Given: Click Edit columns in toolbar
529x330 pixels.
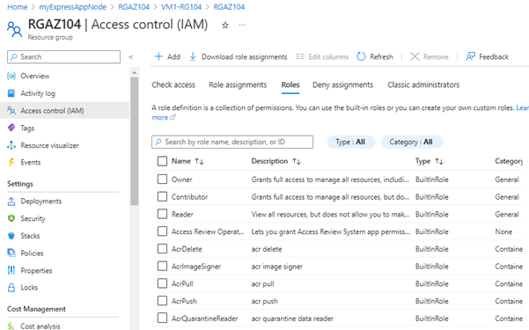Looking at the screenshot, I should pyautogui.click(x=322, y=56).
